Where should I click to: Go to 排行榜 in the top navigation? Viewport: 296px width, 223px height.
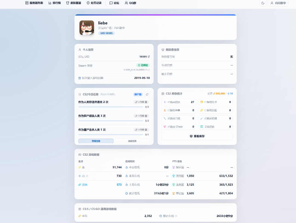point(55,3)
